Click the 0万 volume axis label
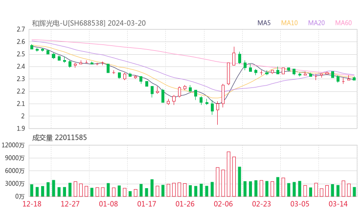 coord(20,196)
